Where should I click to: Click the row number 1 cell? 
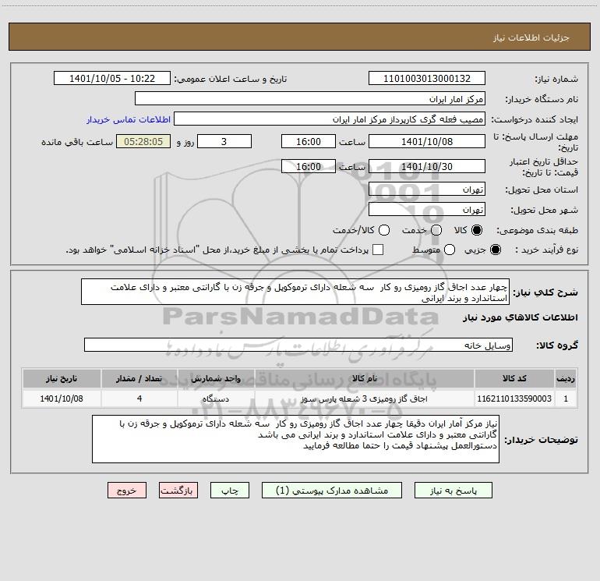pyautogui.click(x=566, y=399)
